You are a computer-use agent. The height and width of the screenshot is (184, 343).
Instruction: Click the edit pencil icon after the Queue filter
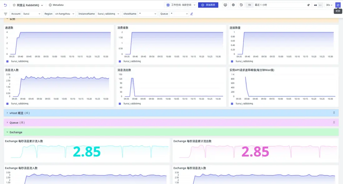point(191,14)
